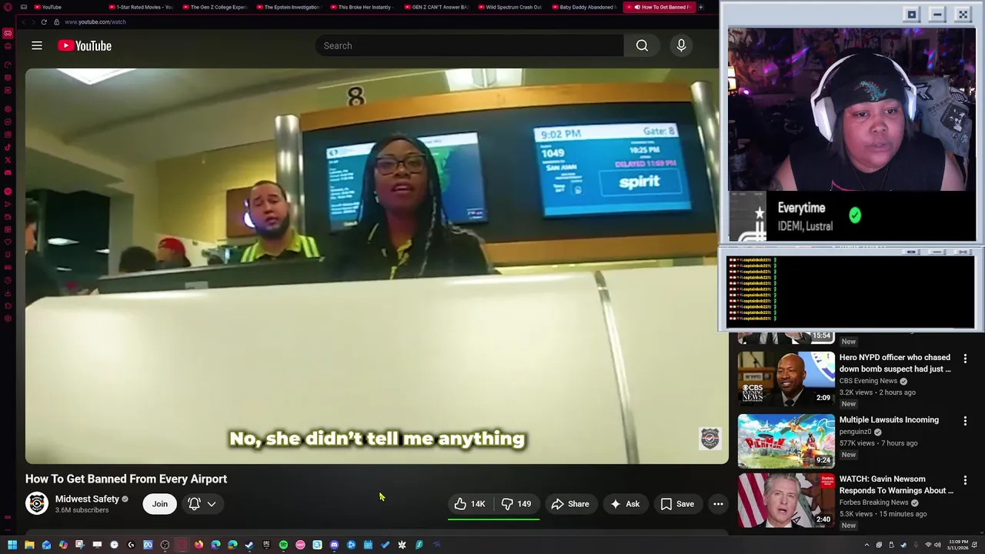Image resolution: width=985 pixels, height=554 pixels.
Task: Switch to the Wild Spectrum Crash Out tab
Action: (x=510, y=7)
